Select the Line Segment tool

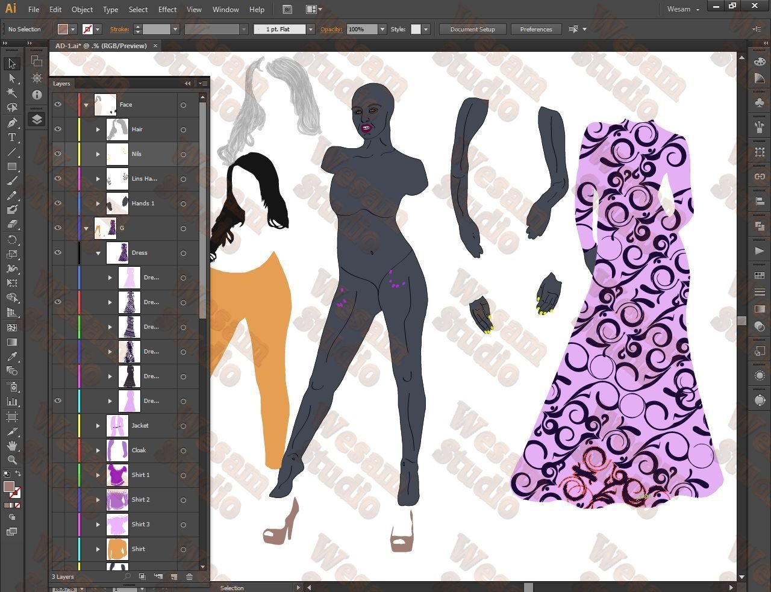[x=11, y=152]
